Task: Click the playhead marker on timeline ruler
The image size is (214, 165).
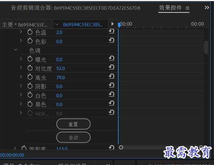Action: 119,25
